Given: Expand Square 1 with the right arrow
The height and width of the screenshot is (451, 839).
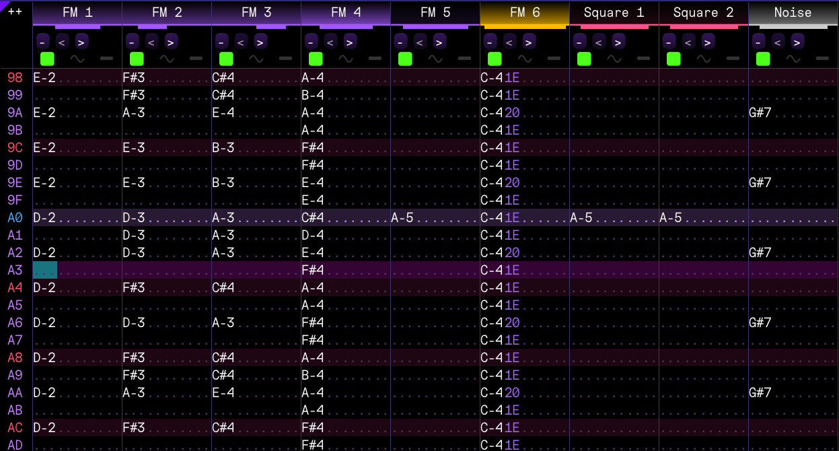Looking at the screenshot, I should pos(618,42).
